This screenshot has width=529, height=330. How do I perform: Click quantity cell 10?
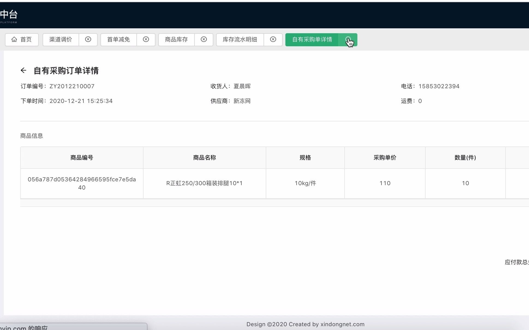tap(465, 183)
